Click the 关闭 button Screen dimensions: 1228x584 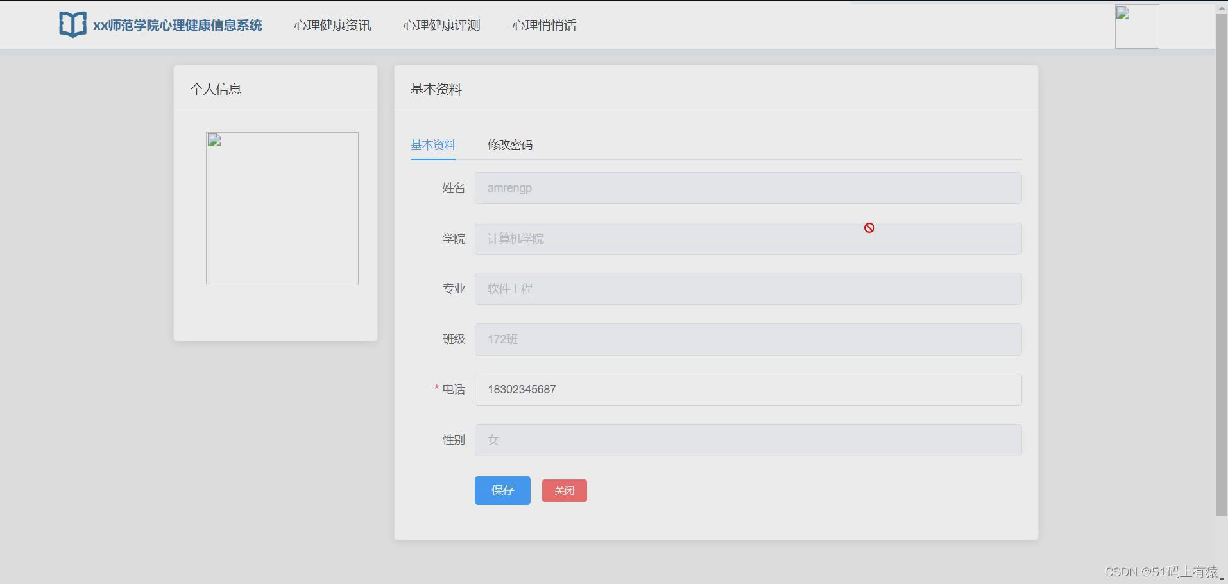tap(564, 490)
